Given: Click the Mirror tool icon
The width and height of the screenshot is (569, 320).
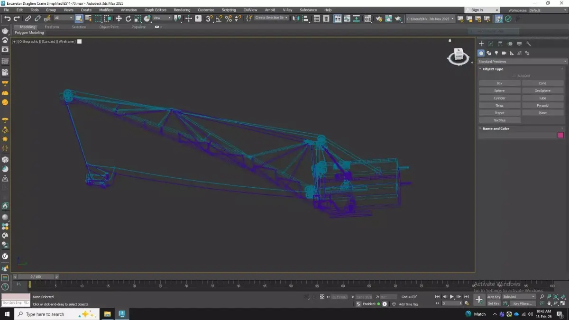Looking at the screenshot, I should click(296, 18).
